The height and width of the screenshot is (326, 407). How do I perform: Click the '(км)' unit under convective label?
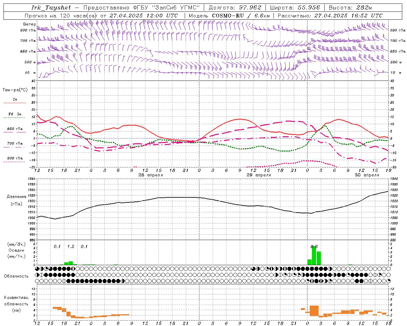point(16,310)
